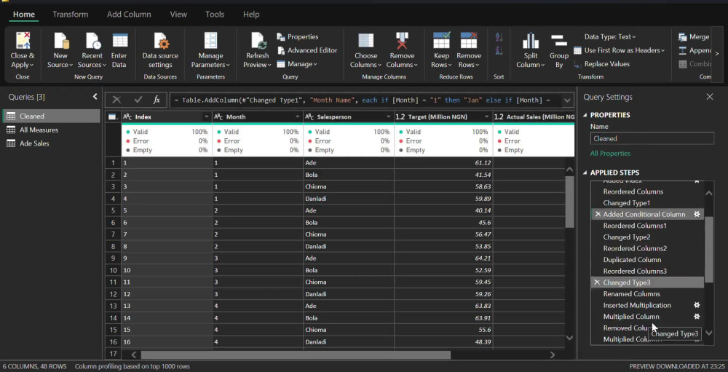Delete the Added Conditional Column step
The image size is (728, 372).
tap(598, 214)
